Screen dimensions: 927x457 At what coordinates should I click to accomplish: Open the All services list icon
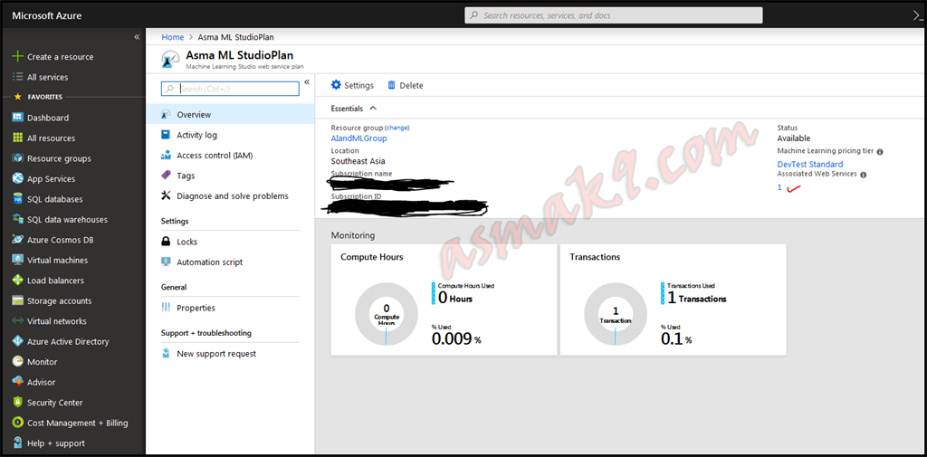pyautogui.click(x=17, y=77)
